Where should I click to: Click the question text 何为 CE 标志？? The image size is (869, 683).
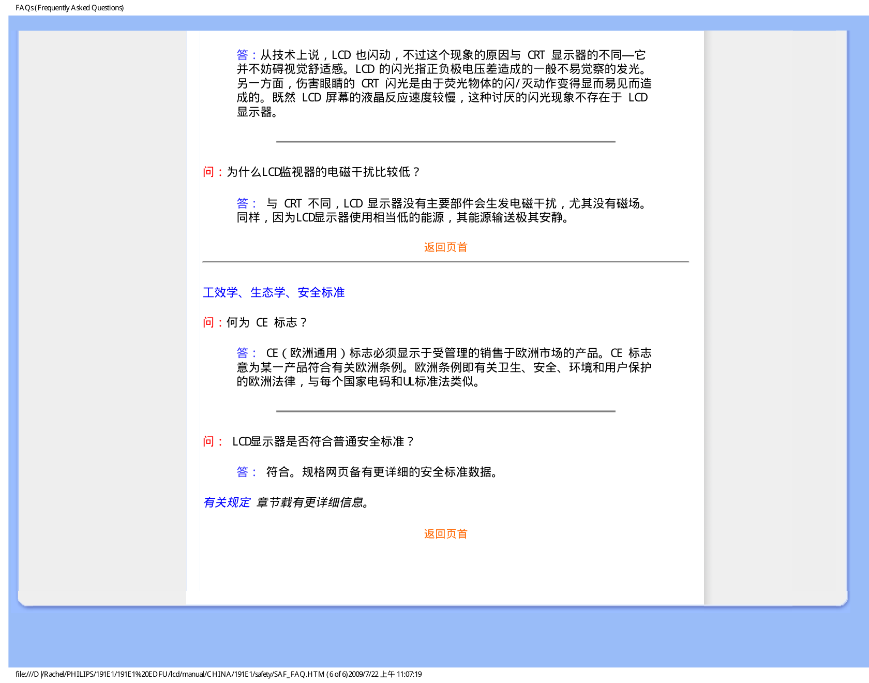[x=267, y=323]
